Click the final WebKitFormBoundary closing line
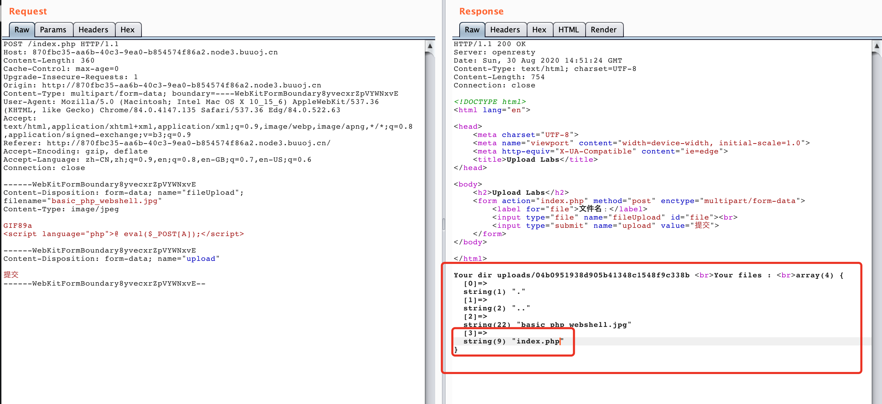Viewport: 882px width, 404px height. pos(104,284)
